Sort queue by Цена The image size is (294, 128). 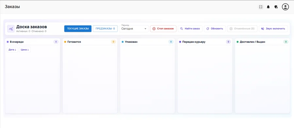(x=25, y=50)
